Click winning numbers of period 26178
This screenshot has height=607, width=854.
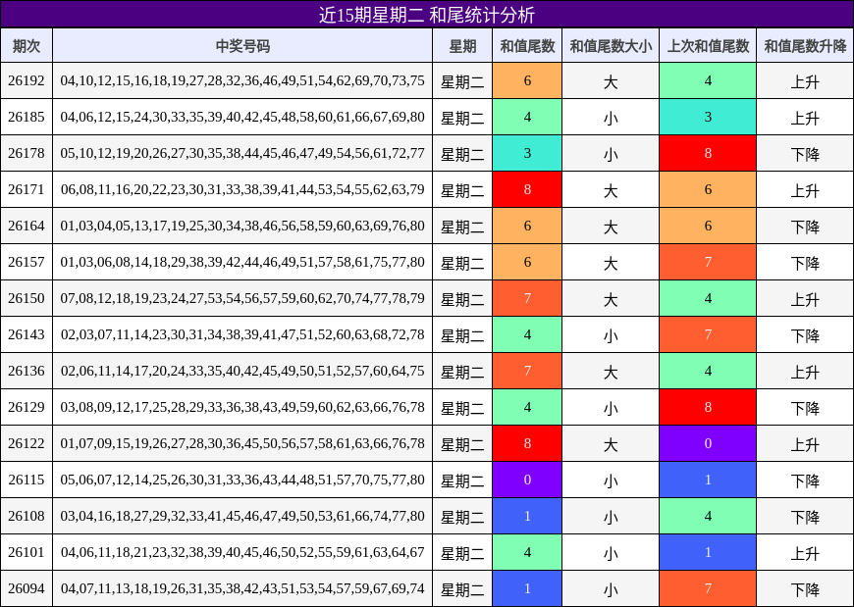pyautogui.click(x=242, y=153)
